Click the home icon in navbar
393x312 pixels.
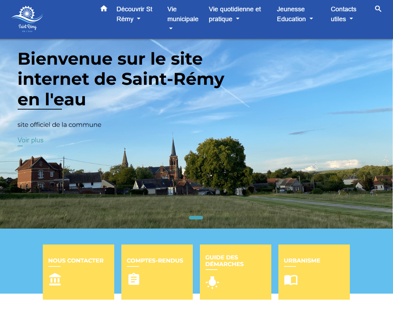coord(104,9)
